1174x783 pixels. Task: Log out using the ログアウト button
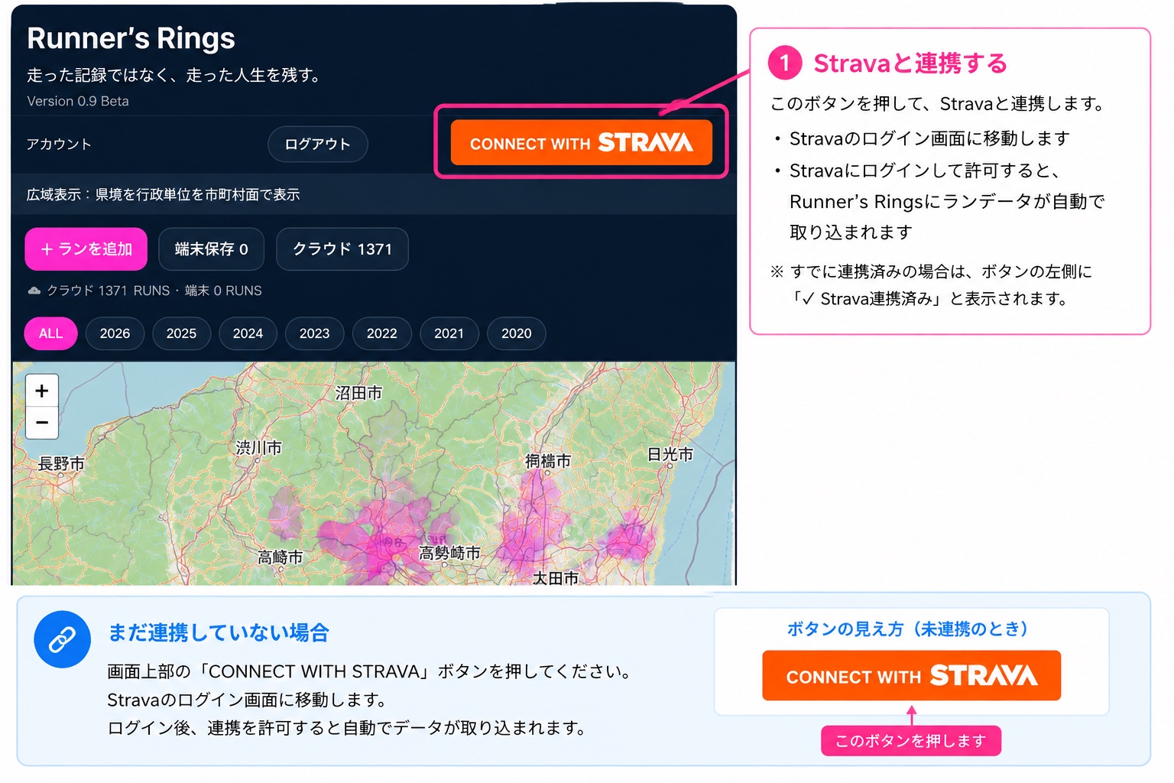(318, 144)
